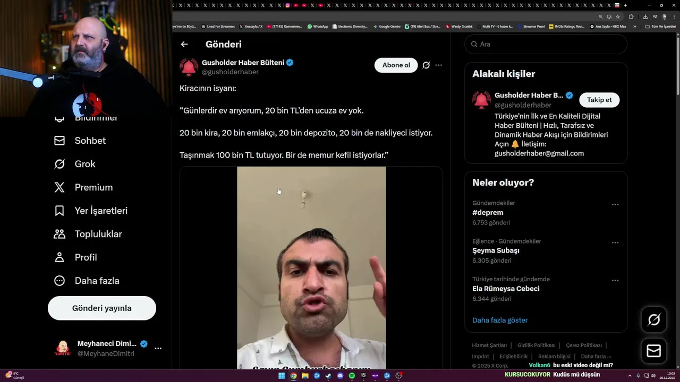Go to Profil in sidebar

(x=75, y=257)
